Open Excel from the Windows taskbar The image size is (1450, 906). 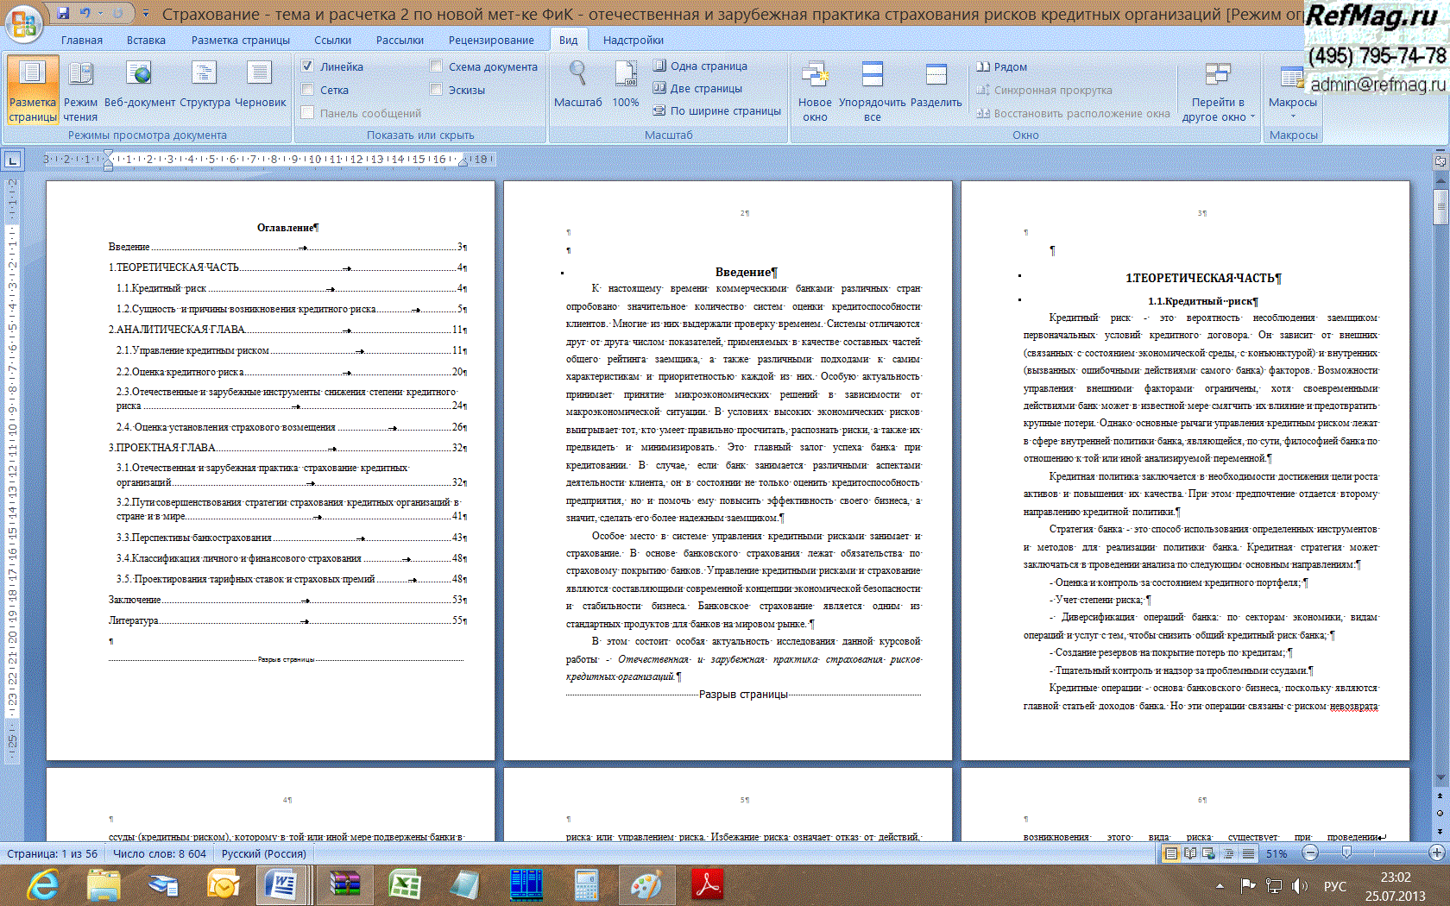(404, 885)
